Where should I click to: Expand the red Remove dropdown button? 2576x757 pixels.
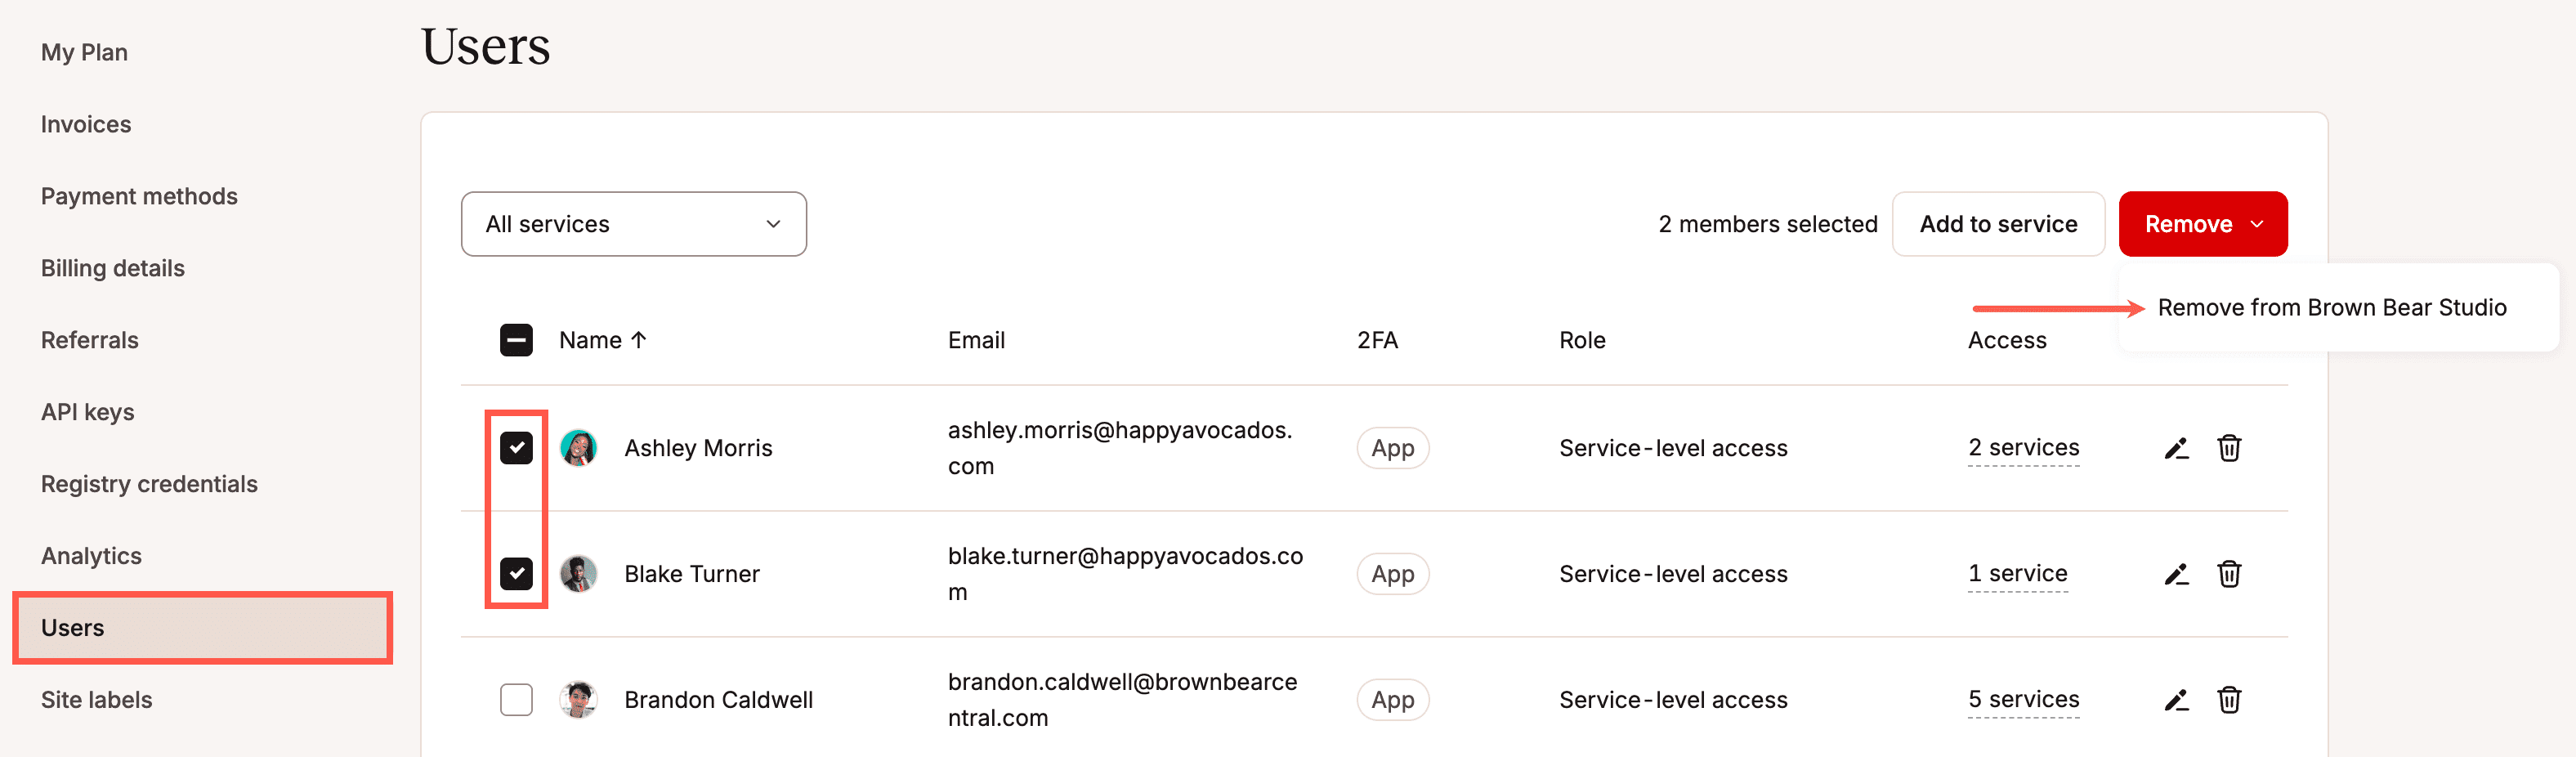(2202, 224)
